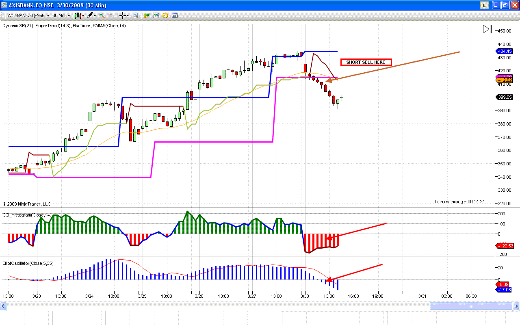Click the chart window icon in title bar
520x325 pixels.
click(4, 5)
